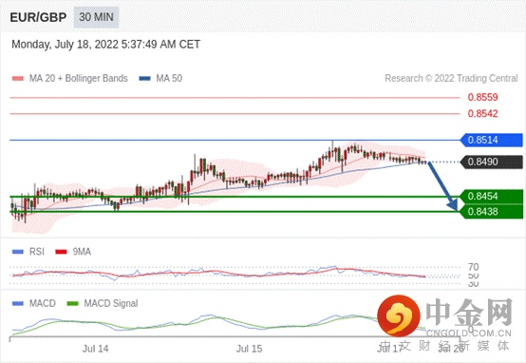
Task: Click the RSI 70 axis label
Action: 474,267
